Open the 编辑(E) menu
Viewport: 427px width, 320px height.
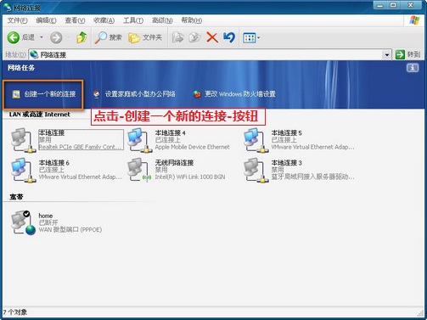[46, 20]
